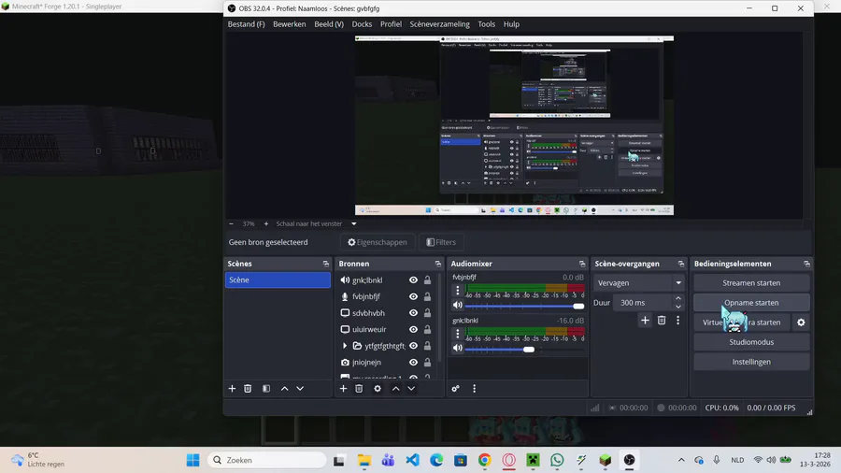Viewport: 841px width, 473px height.
Task: Move scene down with arrow icon
Action: [x=300, y=388]
